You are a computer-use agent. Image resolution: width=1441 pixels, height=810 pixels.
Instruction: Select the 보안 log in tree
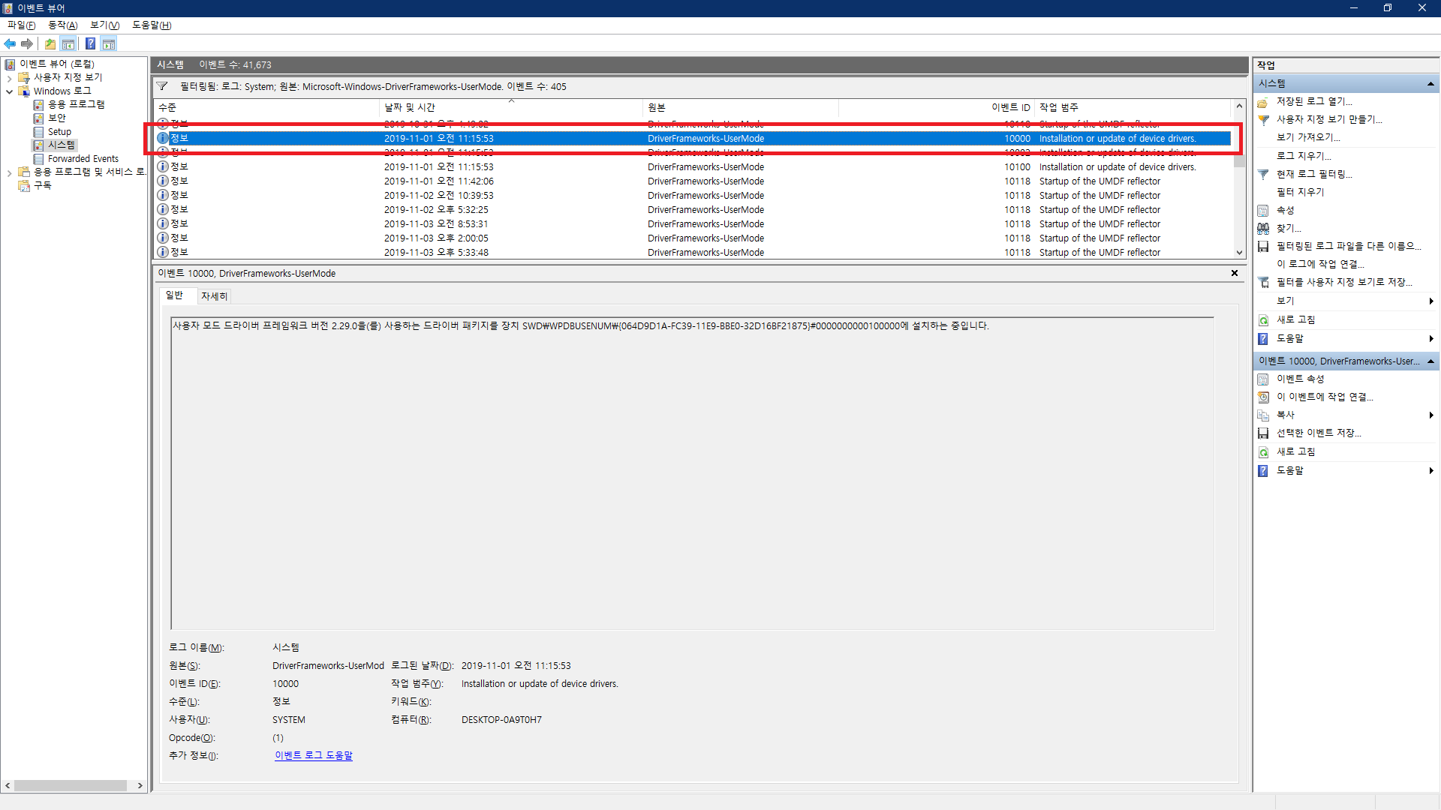click(57, 118)
